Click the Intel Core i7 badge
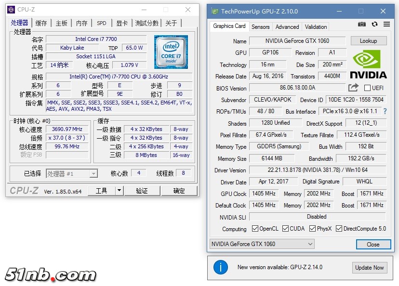399x286 pixels. [171, 52]
